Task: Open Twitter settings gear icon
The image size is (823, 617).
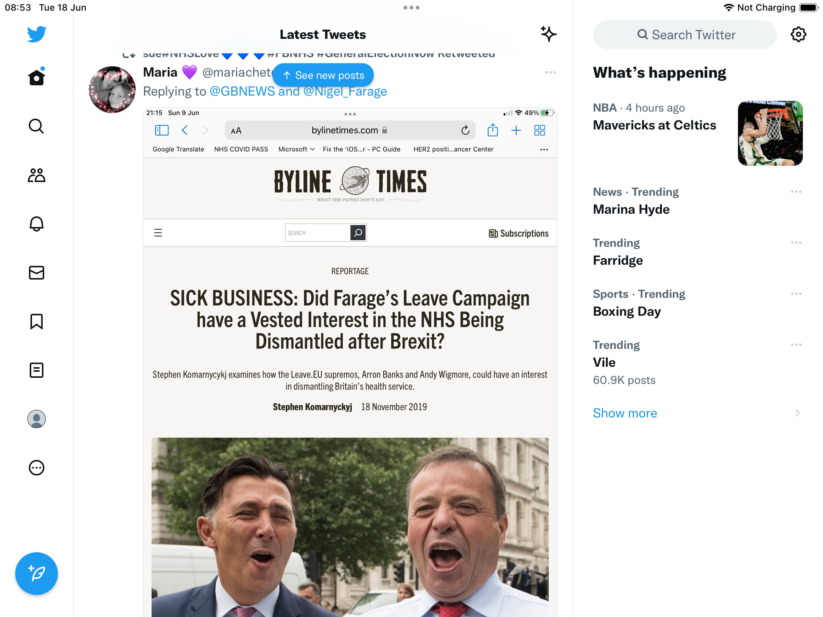Action: point(798,35)
